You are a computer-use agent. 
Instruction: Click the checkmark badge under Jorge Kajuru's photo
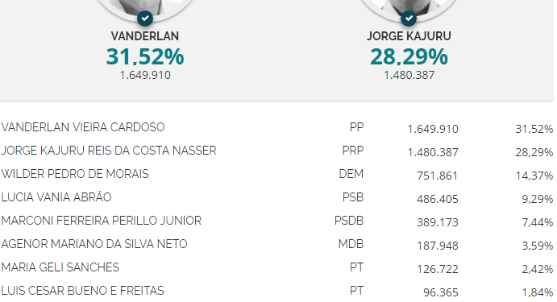click(x=409, y=18)
